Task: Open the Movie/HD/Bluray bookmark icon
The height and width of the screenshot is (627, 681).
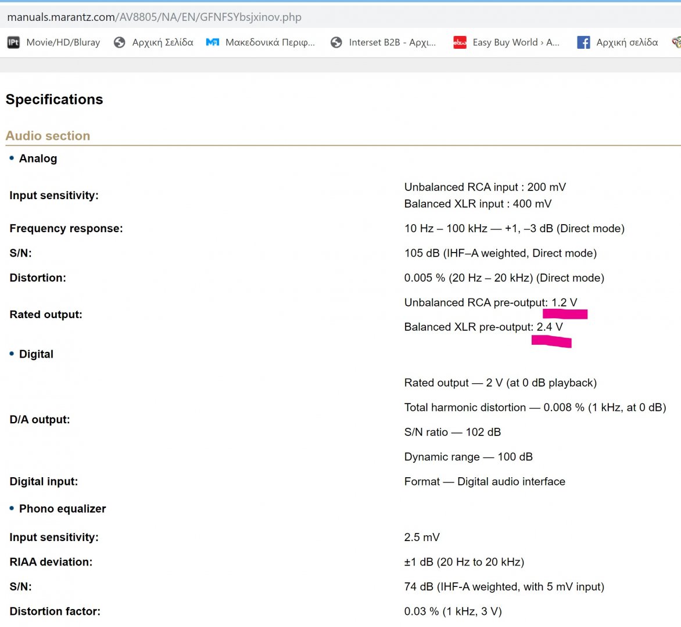Action: tap(13, 42)
